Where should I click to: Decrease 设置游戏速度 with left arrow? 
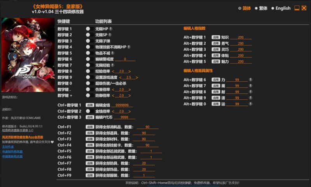[x=120, y=77]
